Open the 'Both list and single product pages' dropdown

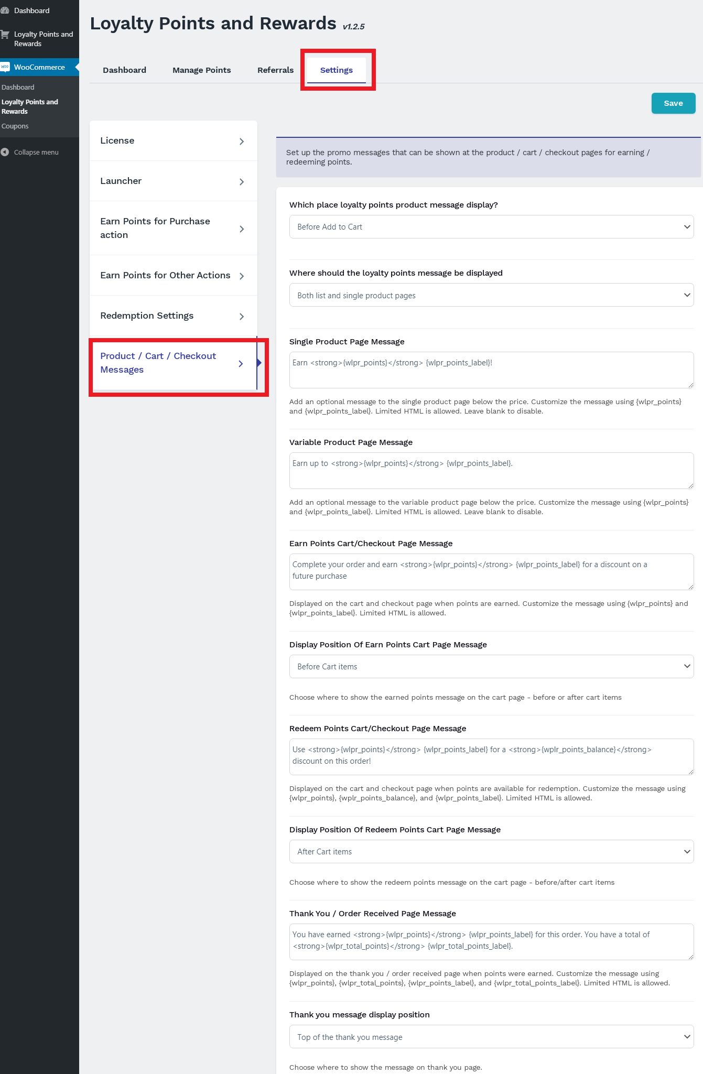(x=491, y=295)
